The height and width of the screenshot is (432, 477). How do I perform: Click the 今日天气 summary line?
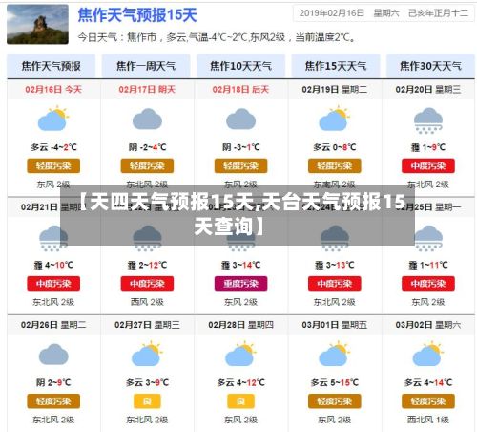point(217,37)
